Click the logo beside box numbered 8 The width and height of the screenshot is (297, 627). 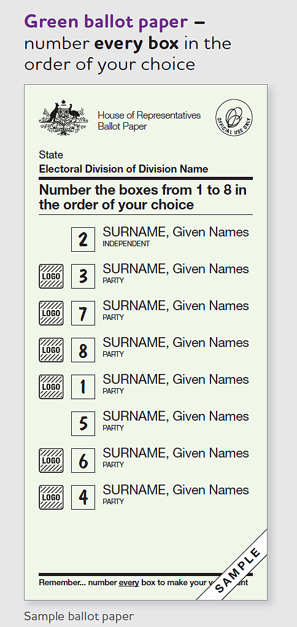coord(51,350)
